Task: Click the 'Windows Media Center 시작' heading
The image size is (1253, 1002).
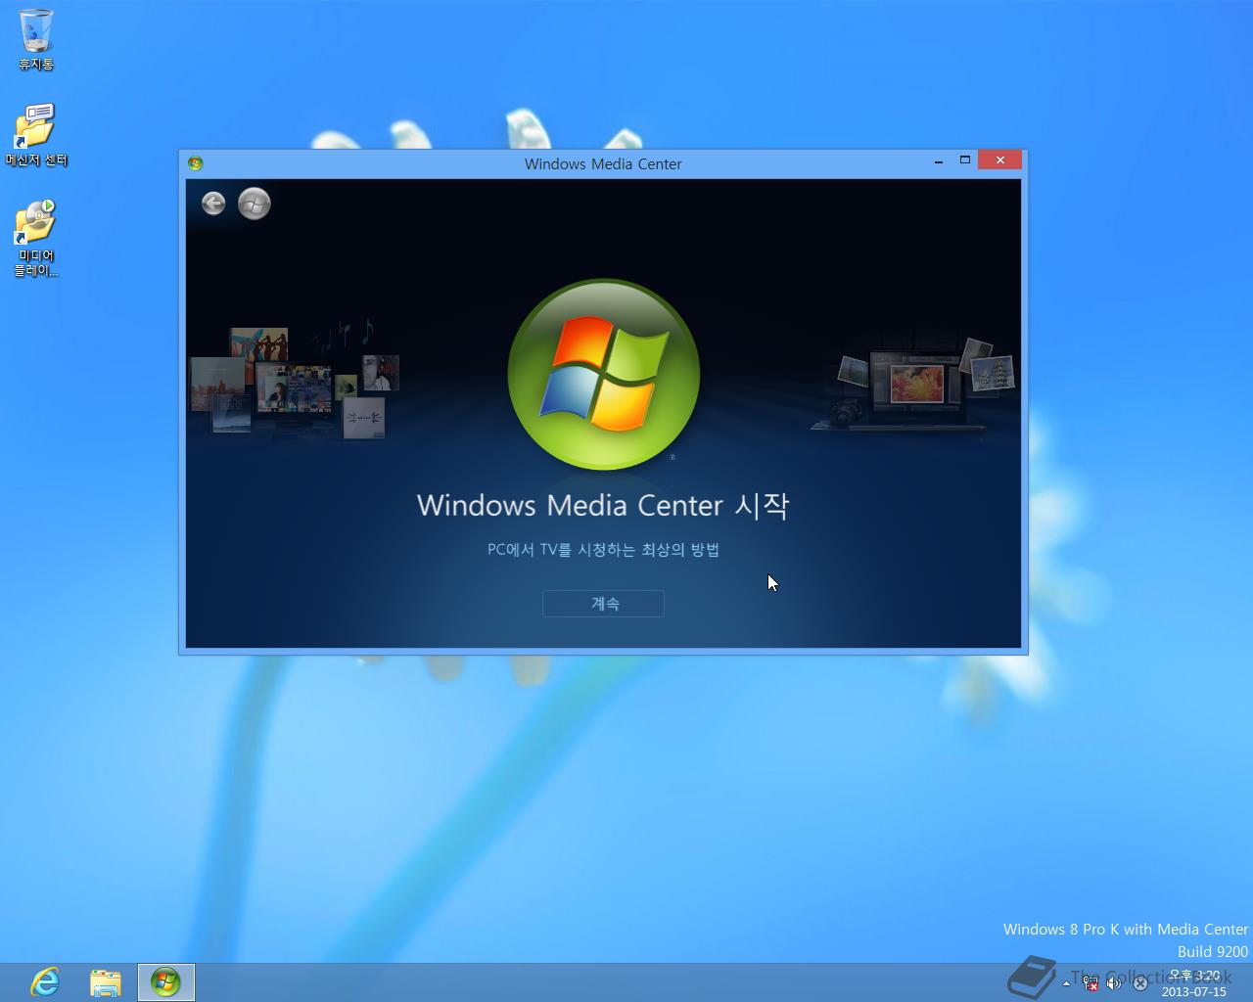Action: [603, 505]
